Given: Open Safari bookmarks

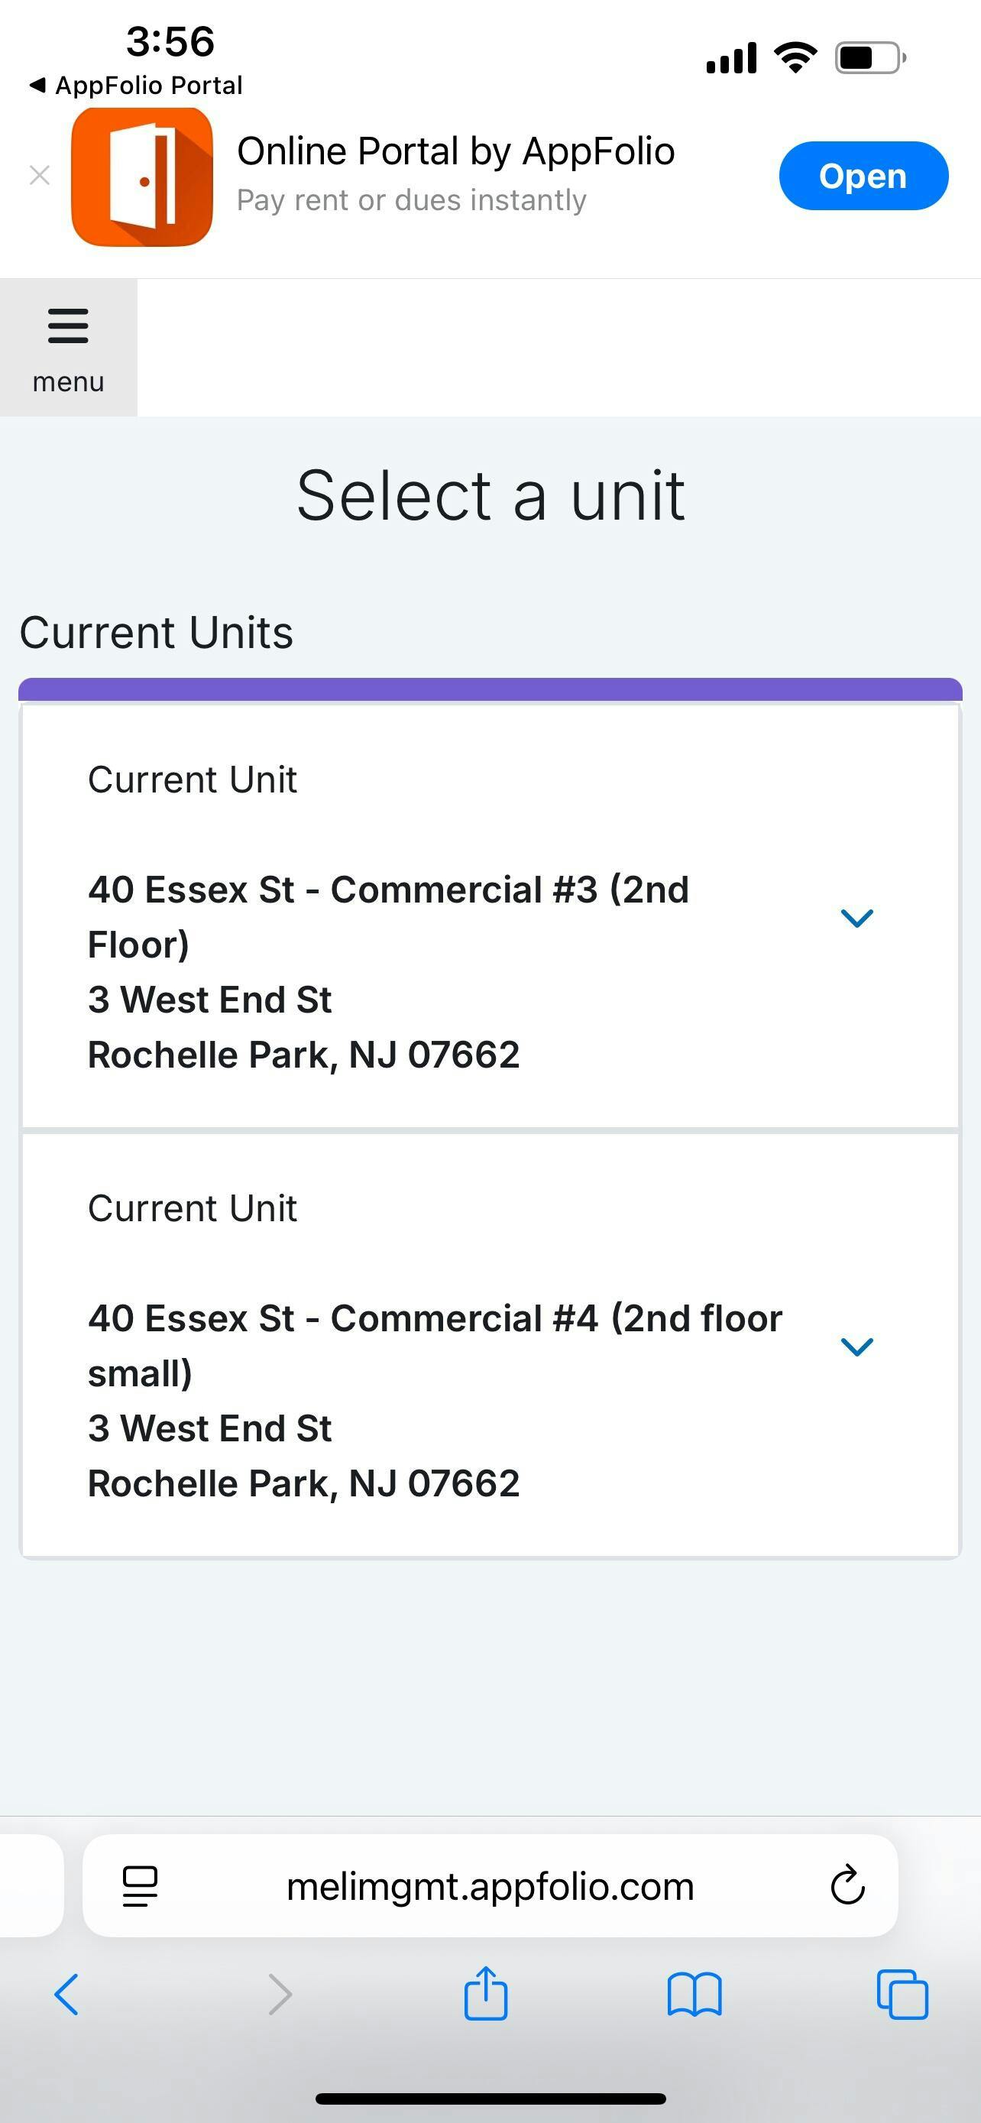Looking at the screenshot, I should 694,1995.
